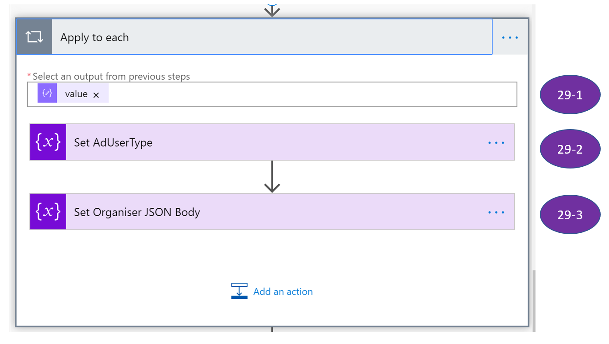This screenshot has height=344, width=609.
Task: Click the Set AdUserType variable icon
Action: click(48, 142)
